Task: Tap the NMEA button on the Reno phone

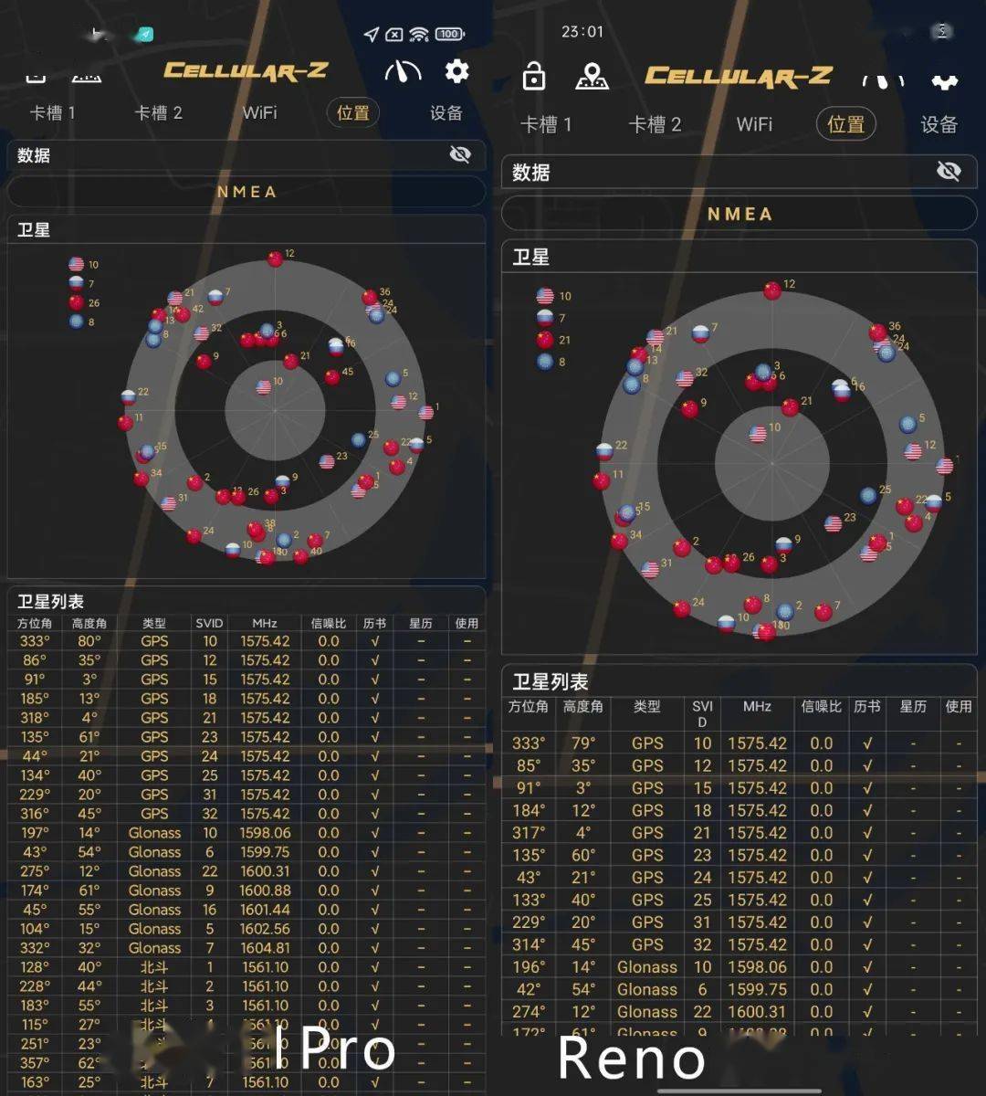Action: tap(739, 214)
